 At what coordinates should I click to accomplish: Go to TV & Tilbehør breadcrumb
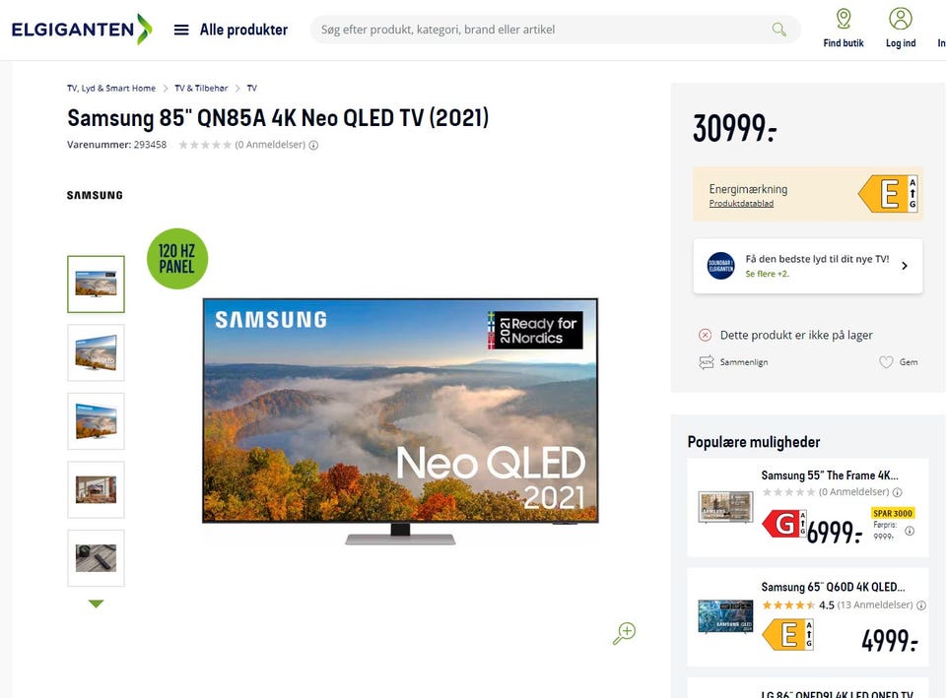pyautogui.click(x=201, y=88)
